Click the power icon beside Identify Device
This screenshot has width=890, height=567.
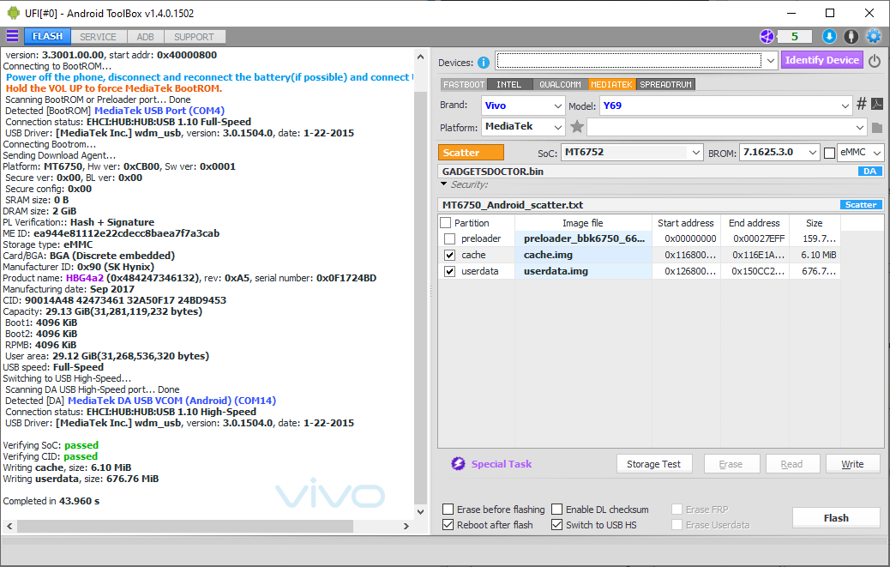coord(875,61)
